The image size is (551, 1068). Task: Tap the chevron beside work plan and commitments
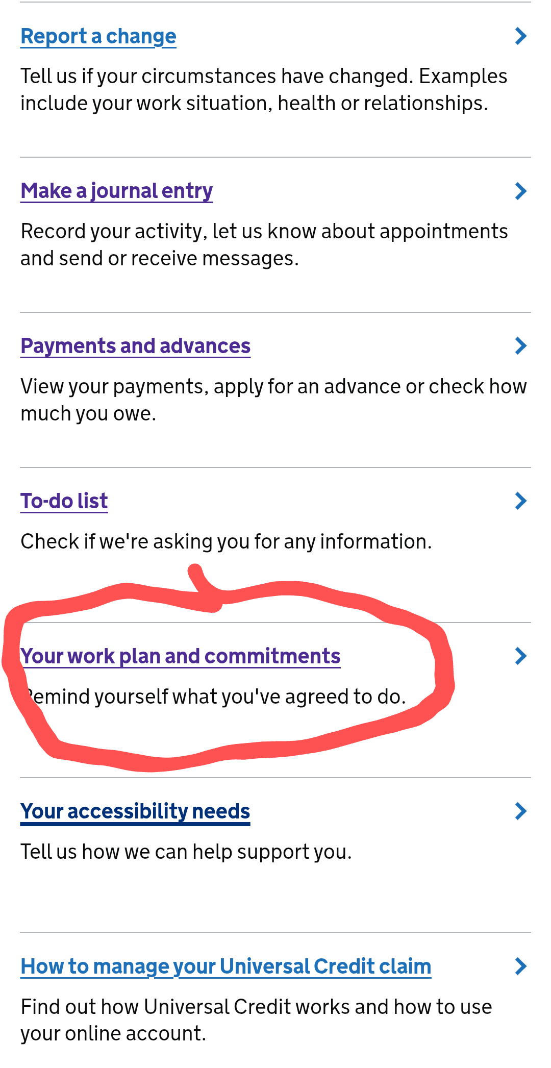[521, 656]
